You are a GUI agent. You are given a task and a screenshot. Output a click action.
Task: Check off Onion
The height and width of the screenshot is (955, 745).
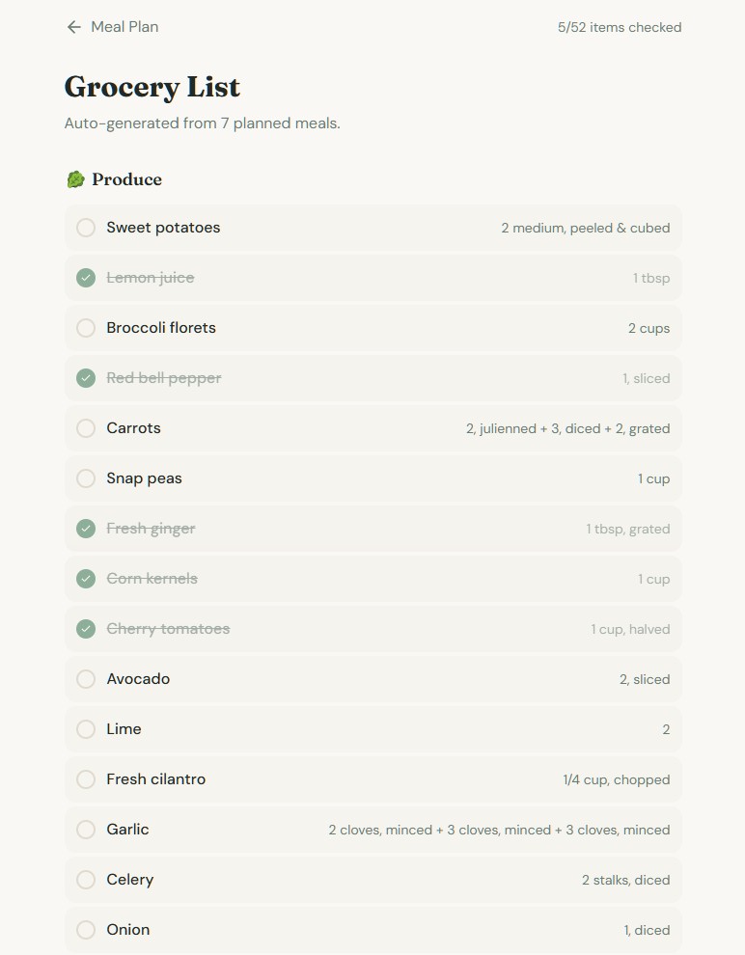tap(86, 930)
